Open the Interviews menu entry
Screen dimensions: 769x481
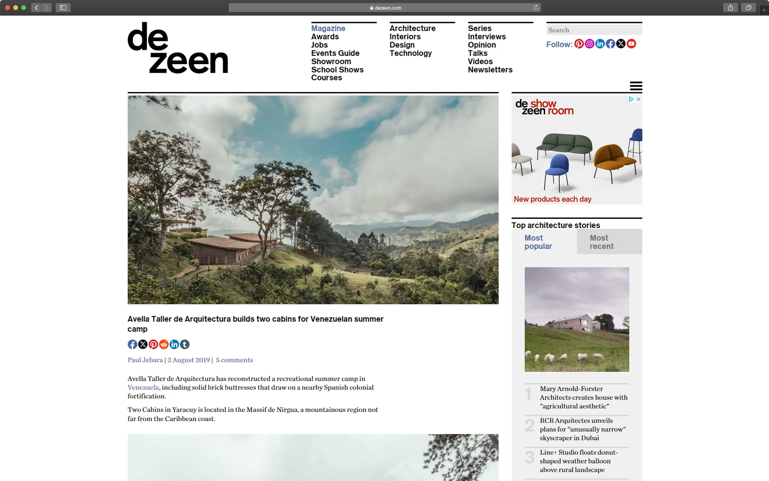tap(487, 37)
